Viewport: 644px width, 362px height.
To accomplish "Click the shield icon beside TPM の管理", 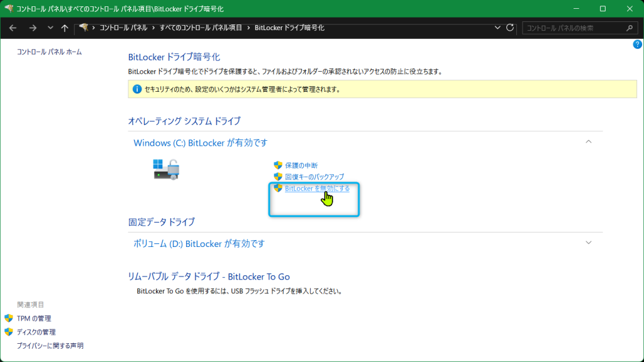I will coord(9,319).
